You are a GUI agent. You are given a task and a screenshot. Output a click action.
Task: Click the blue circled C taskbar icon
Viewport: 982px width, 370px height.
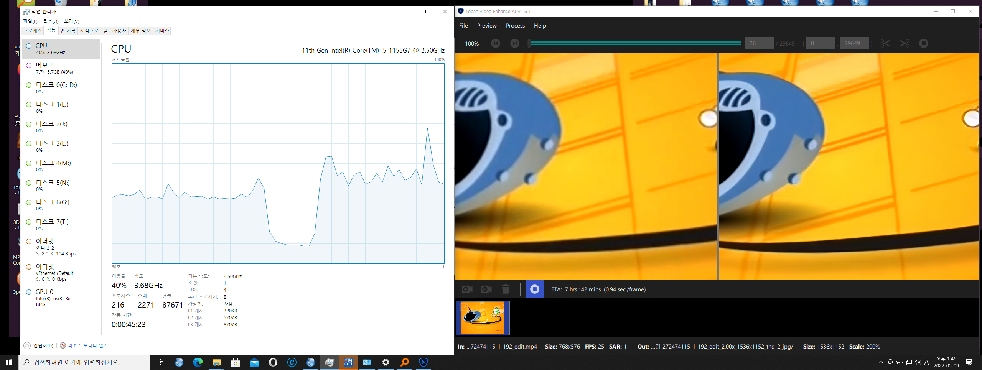click(x=292, y=362)
